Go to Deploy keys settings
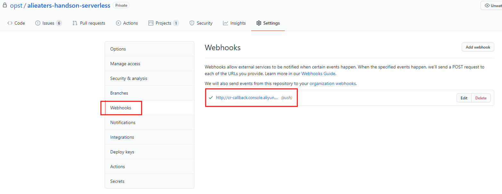 point(150,152)
